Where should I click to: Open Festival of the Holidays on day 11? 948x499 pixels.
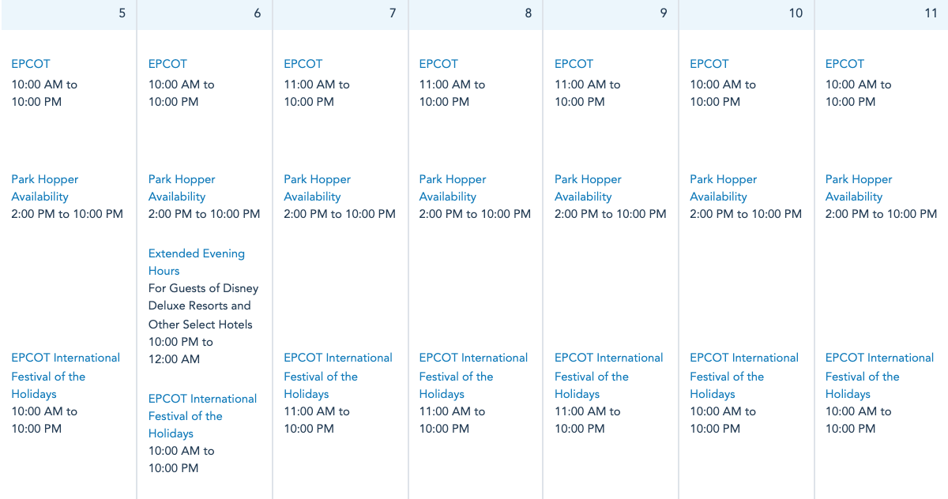coord(879,376)
